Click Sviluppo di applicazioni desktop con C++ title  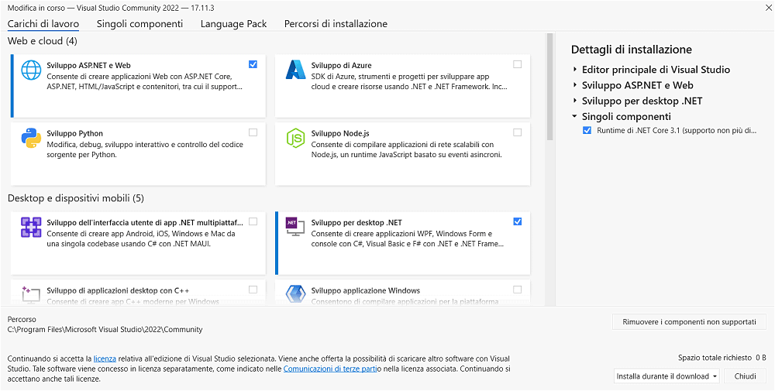coord(118,290)
